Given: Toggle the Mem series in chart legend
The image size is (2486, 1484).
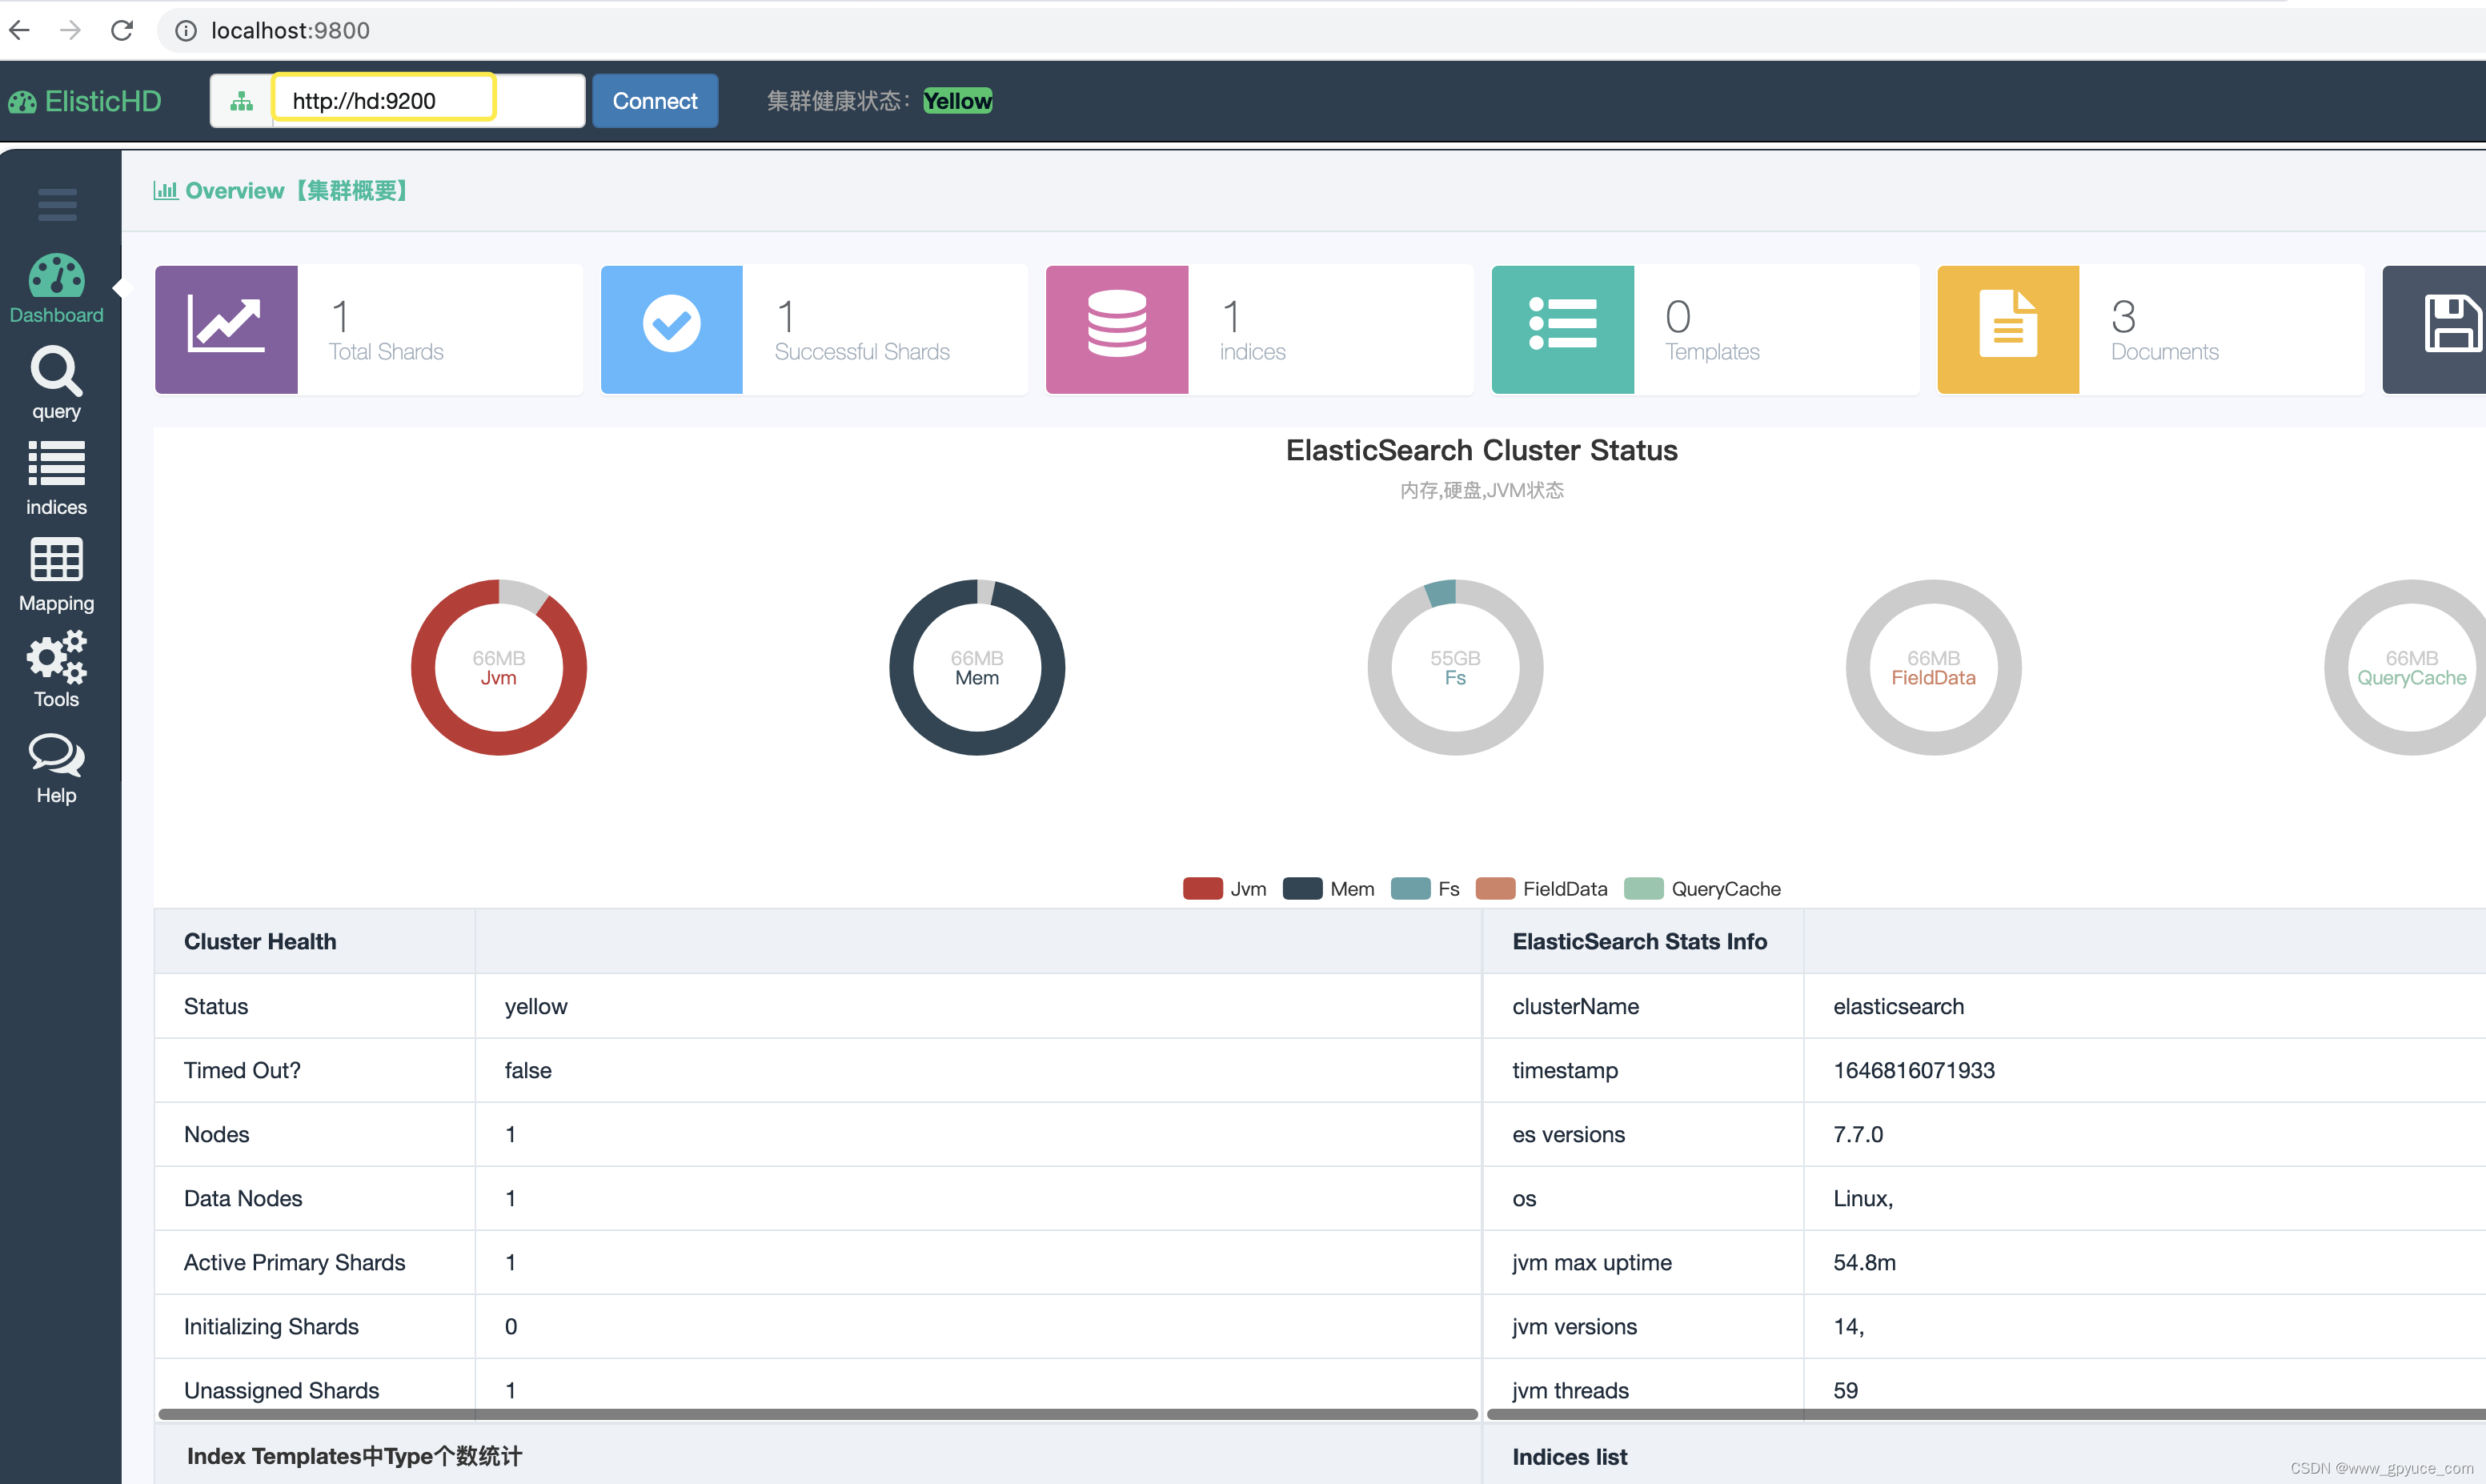Looking at the screenshot, I should [1330, 888].
